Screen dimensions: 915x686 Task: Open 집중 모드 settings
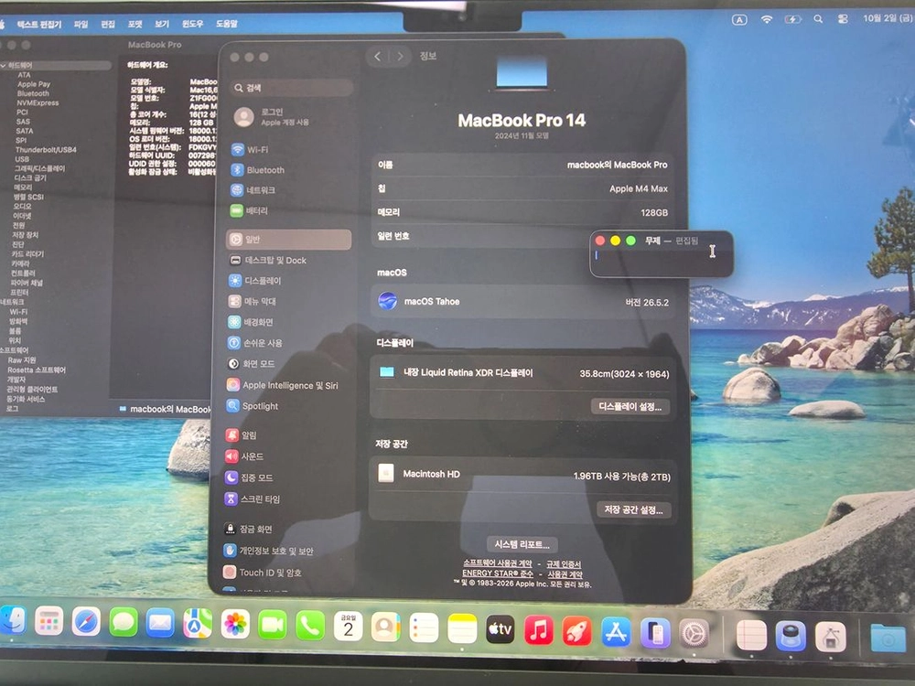(x=249, y=477)
